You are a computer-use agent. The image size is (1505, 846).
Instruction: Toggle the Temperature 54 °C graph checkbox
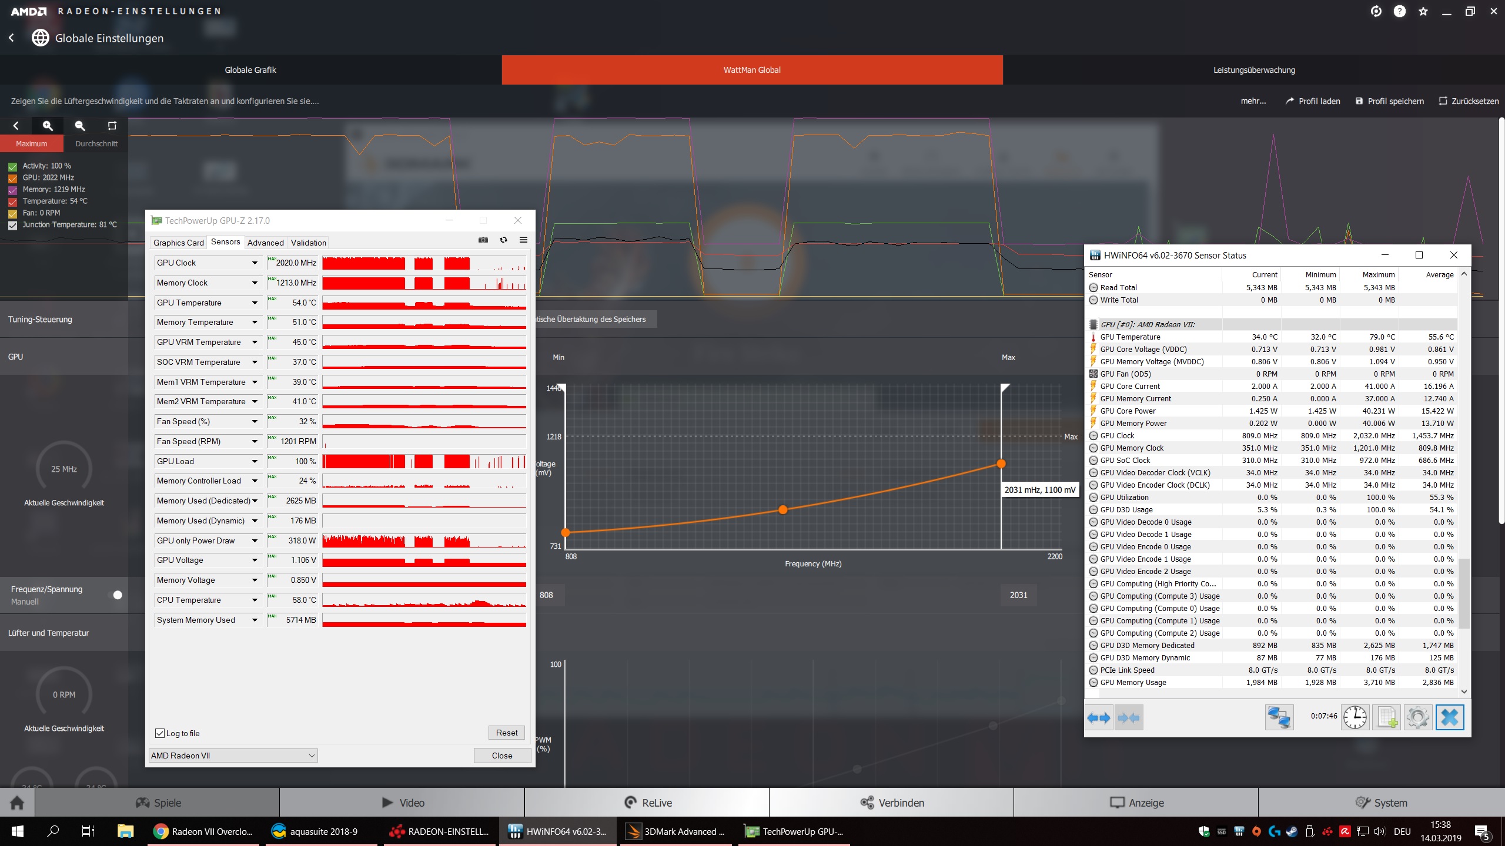(x=12, y=202)
